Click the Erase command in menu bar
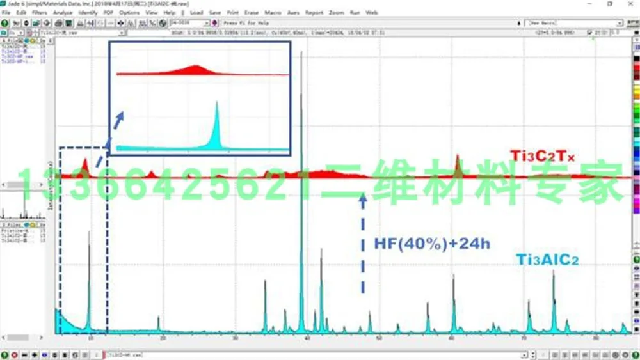This screenshot has width=640, height=360. (x=252, y=13)
